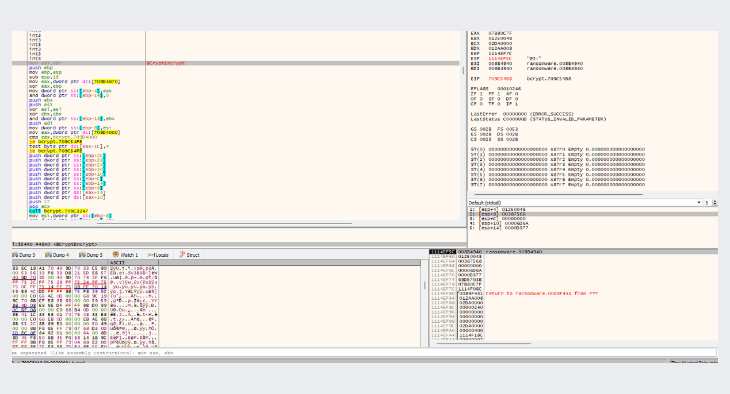Image resolution: width=730 pixels, height=394 pixels.
Task: Increase the argument count stepper
Action: (715, 201)
